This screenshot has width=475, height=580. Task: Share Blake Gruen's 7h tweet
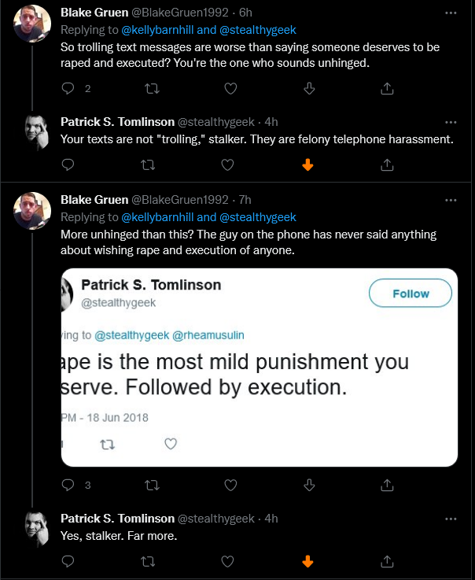tap(387, 485)
